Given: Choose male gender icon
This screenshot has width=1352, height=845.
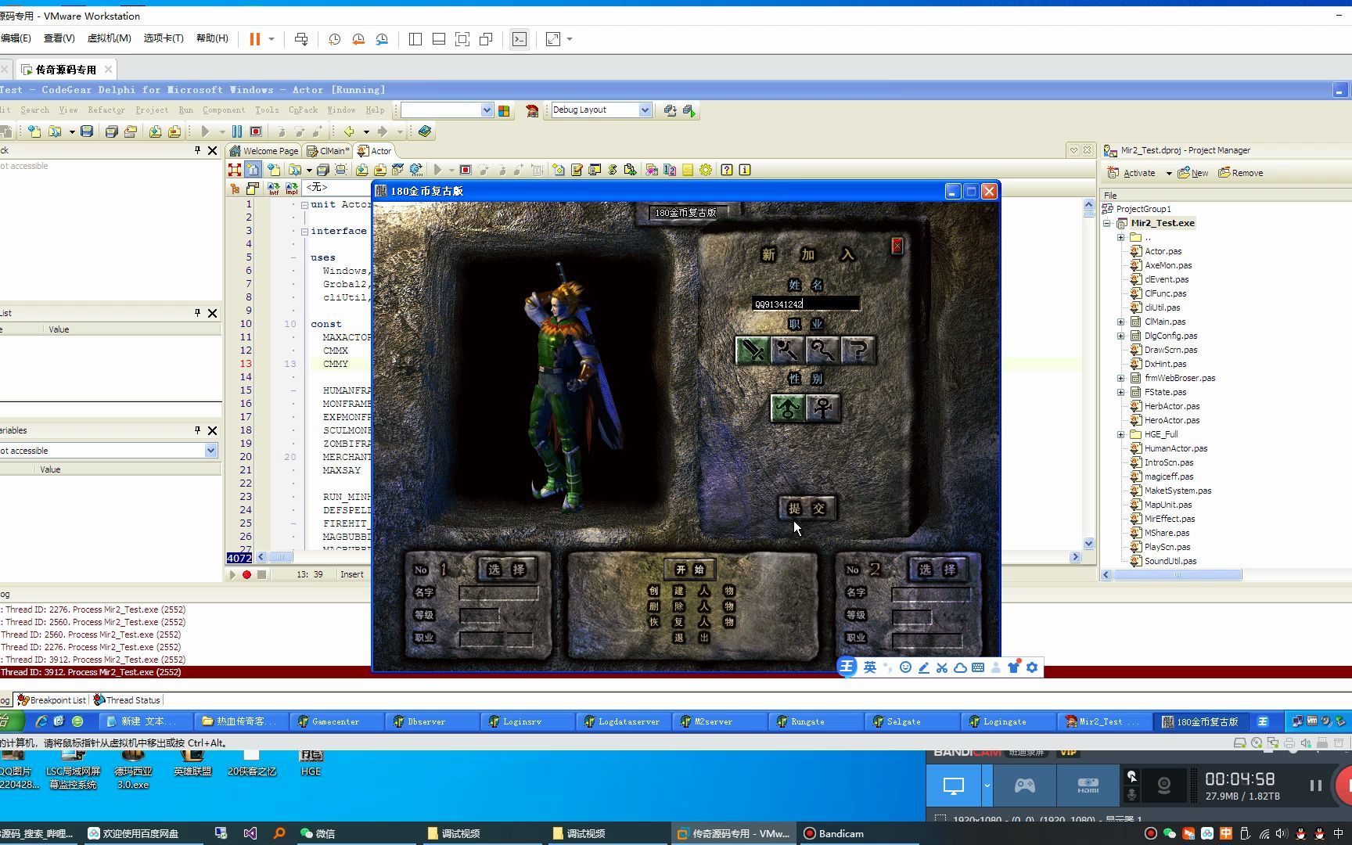Looking at the screenshot, I should coord(788,408).
